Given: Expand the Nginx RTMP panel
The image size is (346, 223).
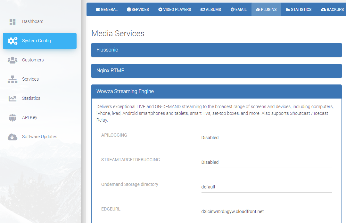Looking at the screenshot, I should pyautogui.click(x=217, y=71).
